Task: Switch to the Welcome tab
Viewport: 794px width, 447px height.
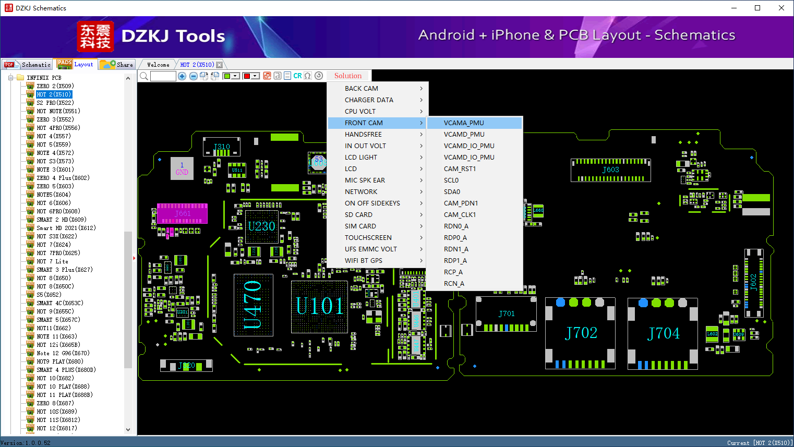Action: [158, 65]
